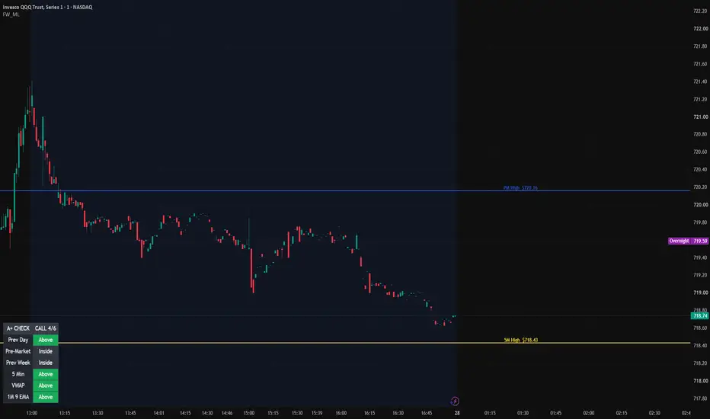The image size is (710, 419).
Task: Click the green Above cell beside 1M 9 EMA
Action: point(45,397)
